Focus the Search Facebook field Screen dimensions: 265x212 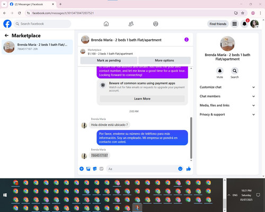point(42,24)
